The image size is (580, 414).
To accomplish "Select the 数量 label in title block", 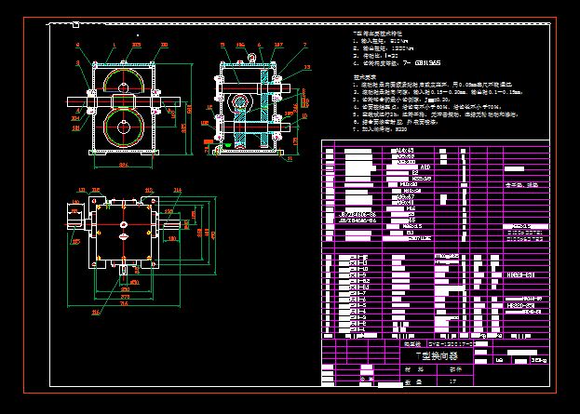I will (x=413, y=381).
